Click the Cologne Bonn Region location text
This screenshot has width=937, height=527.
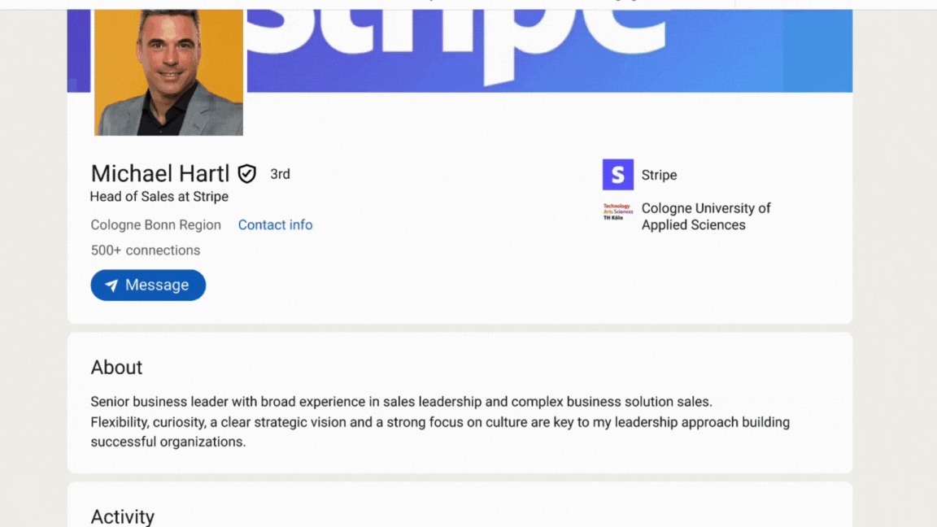[155, 224]
